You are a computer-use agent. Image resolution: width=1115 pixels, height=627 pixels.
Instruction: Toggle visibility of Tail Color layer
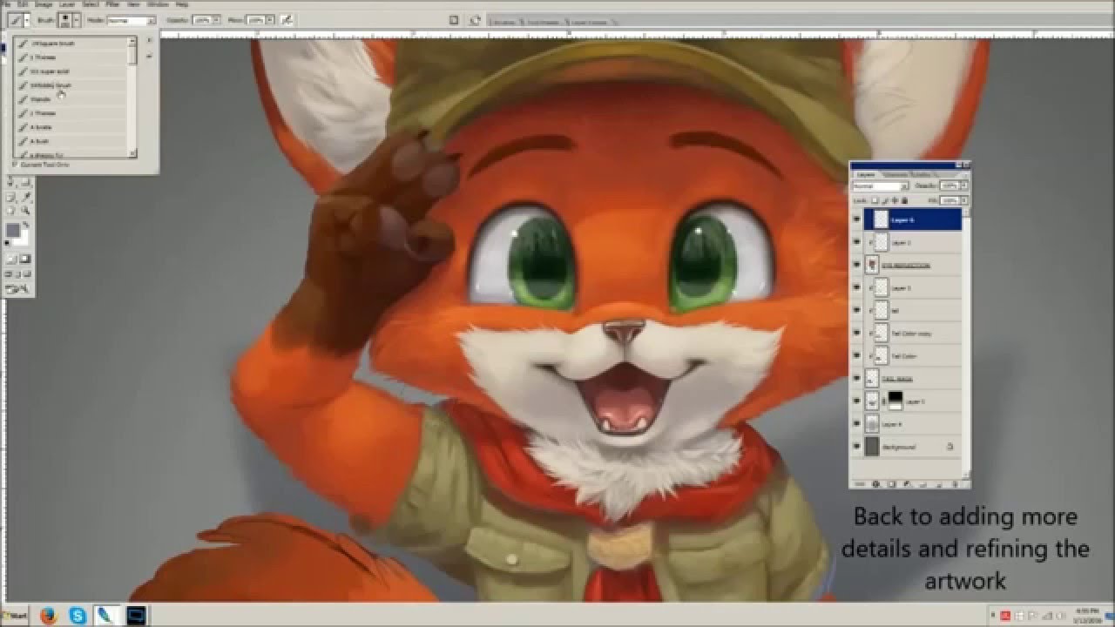tap(857, 355)
